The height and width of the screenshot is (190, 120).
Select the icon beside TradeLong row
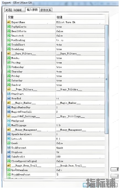(x=9, y=49)
